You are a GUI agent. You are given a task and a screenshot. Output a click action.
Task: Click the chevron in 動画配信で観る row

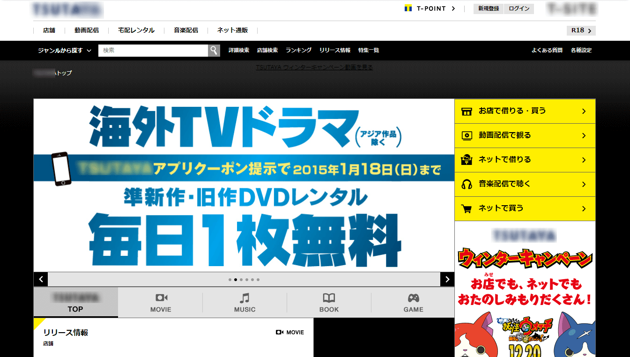point(584,136)
